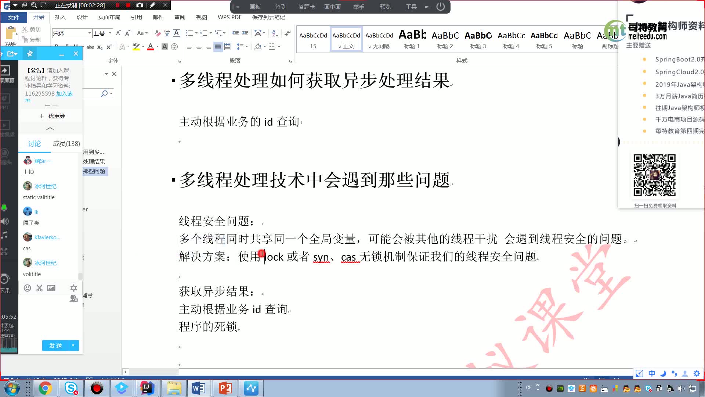Open the pencil annotation tool in recorder
Image resolution: width=705 pixels, height=397 pixels.
152,5
